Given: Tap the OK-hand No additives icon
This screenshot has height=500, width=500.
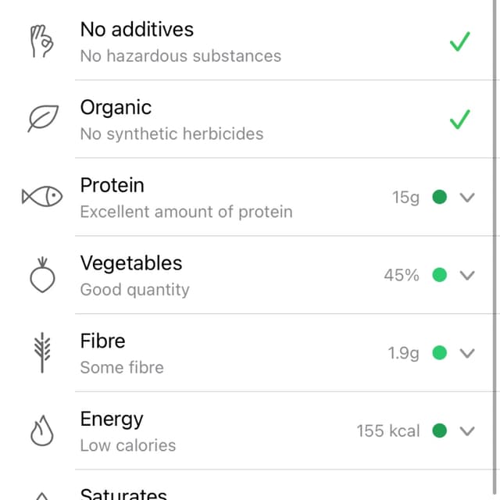Looking at the screenshot, I should pos(41,41).
